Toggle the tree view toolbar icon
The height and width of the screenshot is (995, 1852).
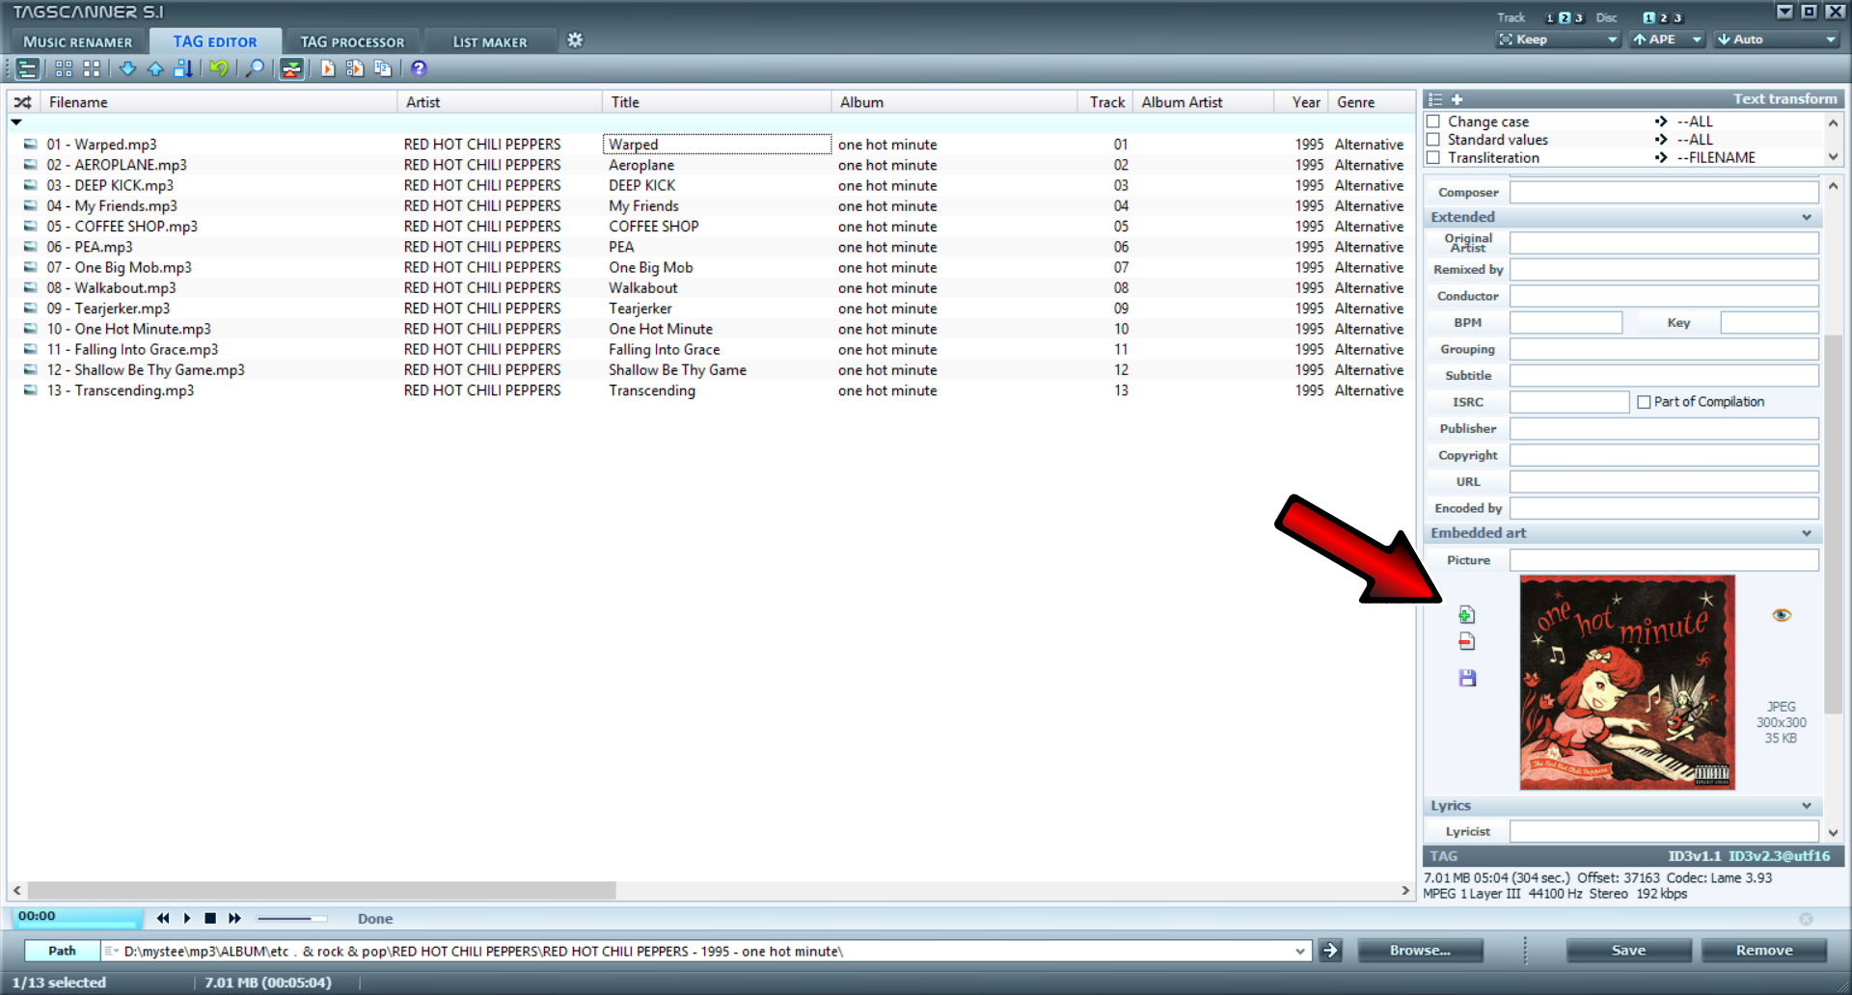click(x=27, y=68)
